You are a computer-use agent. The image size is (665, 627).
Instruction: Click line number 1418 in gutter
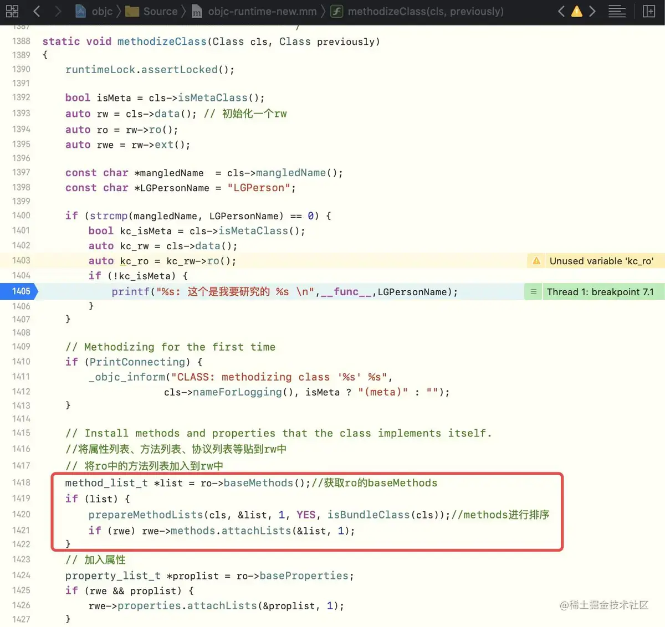click(x=21, y=483)
